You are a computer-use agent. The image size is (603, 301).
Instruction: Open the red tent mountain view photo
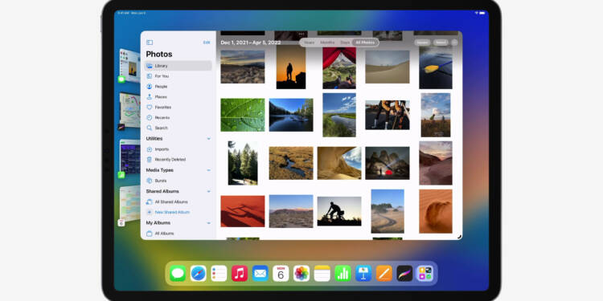[x=339, y=67]
